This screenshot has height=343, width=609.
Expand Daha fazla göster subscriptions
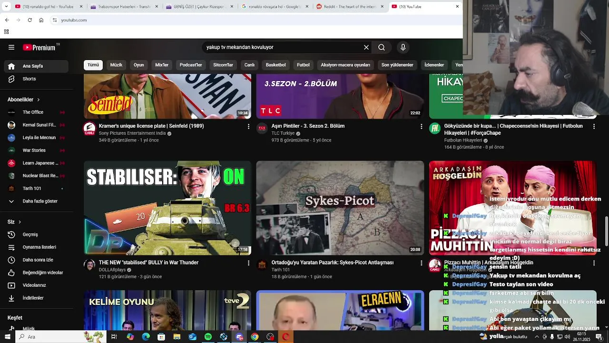[36, 201]
